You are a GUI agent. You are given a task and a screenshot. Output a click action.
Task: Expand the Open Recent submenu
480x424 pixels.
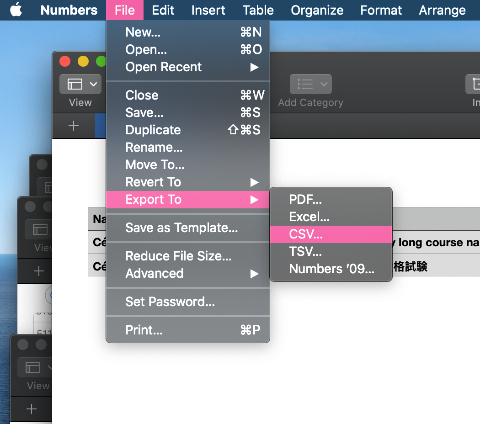coord(187,67)
